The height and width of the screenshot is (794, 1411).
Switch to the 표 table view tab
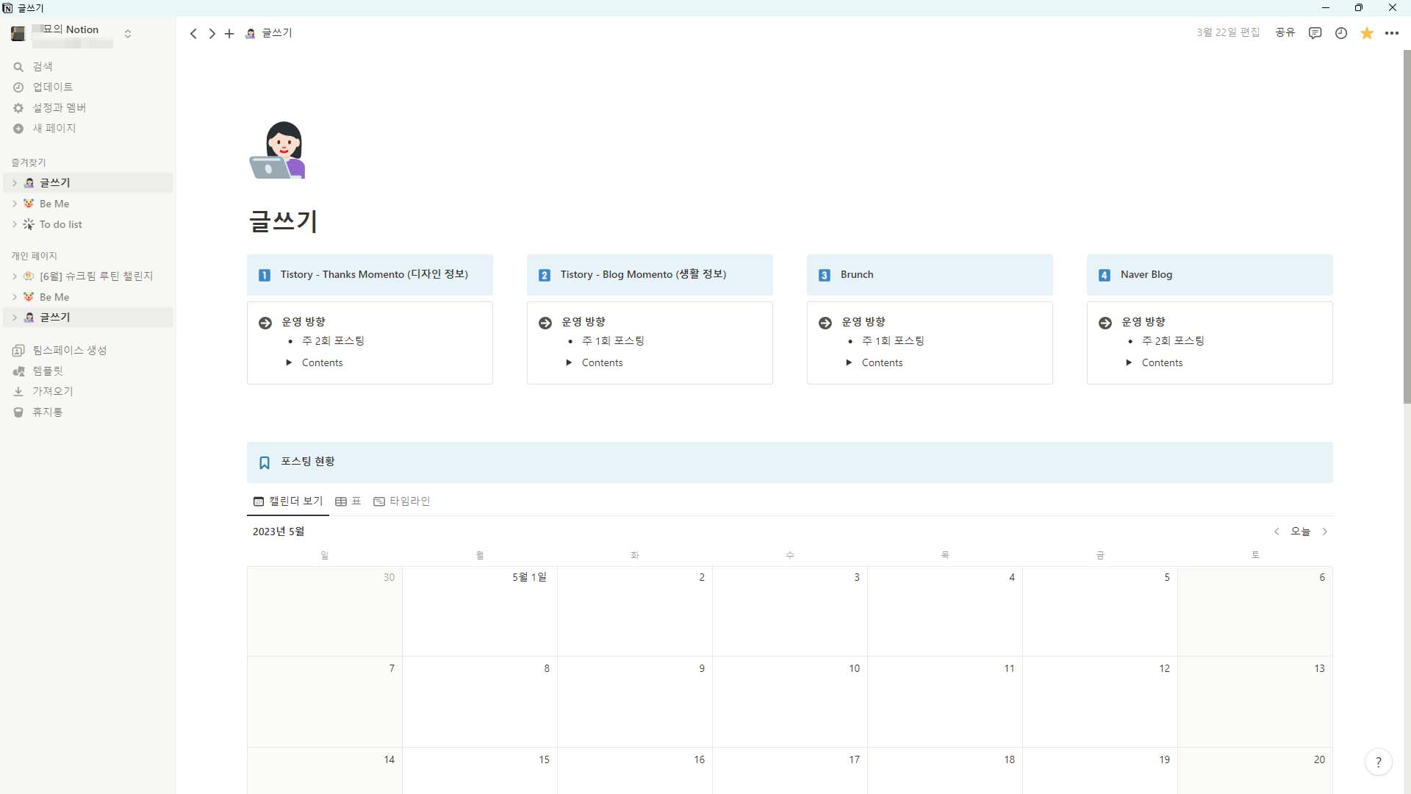(x=348, y=501)
